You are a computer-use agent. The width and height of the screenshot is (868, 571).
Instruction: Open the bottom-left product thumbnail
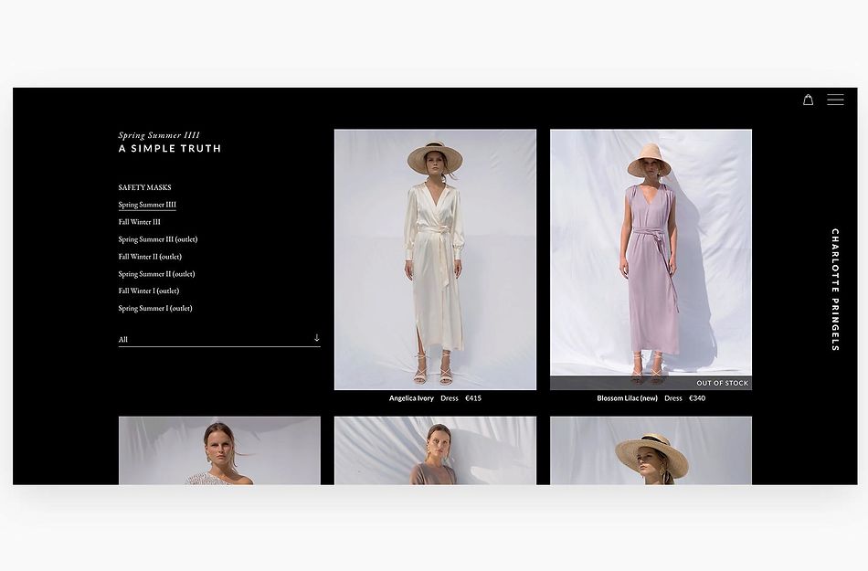[x=219, y=450]
